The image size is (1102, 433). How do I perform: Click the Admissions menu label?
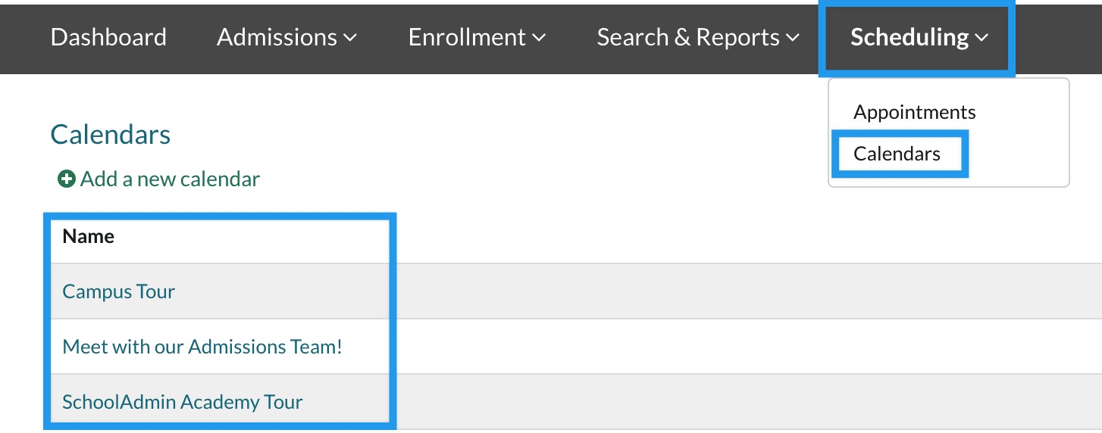pyautogui.click(x=277, y=37)
